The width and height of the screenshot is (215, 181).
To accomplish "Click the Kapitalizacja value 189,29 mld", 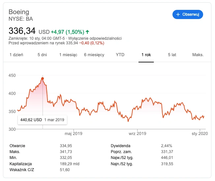I will point(70,164).
